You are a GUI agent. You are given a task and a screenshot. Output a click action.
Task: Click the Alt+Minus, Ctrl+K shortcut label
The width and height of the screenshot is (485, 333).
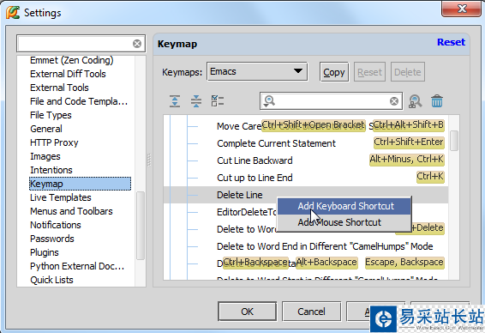[407, 160]
